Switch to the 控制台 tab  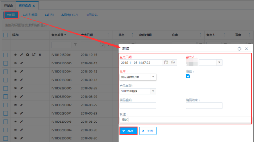pyautogui.click(x=8, y=5)
